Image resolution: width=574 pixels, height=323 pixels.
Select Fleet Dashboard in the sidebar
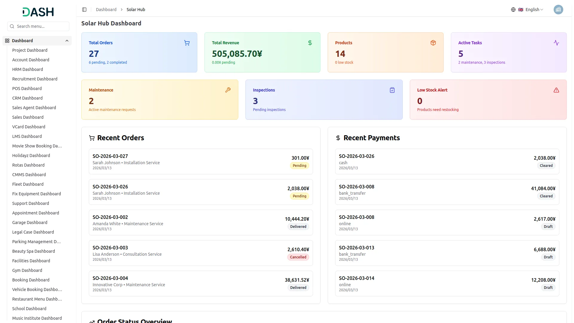(x=28, y=184)
